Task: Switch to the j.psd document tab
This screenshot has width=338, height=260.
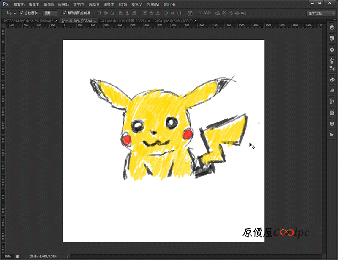Action: pyautogui.click(x=76, y=21)
